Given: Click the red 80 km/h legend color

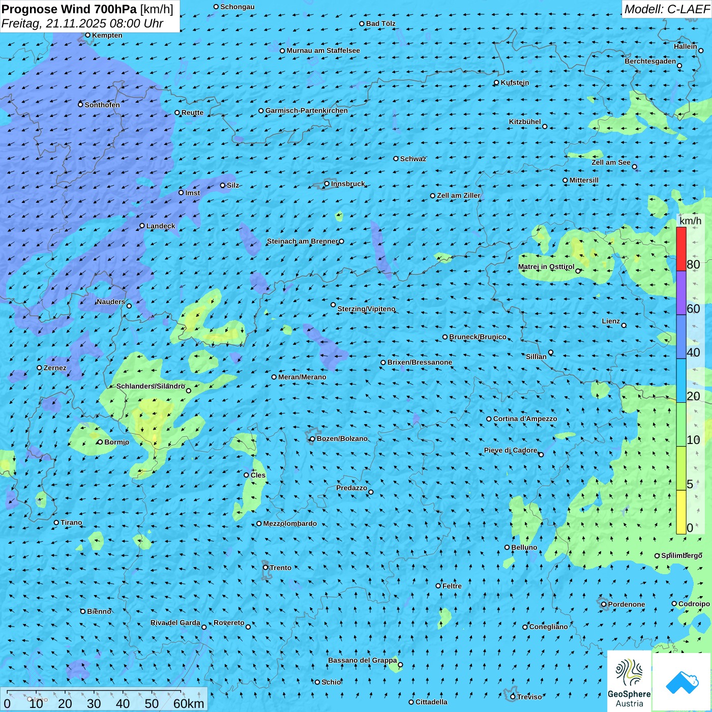Looking at the screenshot, I should [681, 249].
